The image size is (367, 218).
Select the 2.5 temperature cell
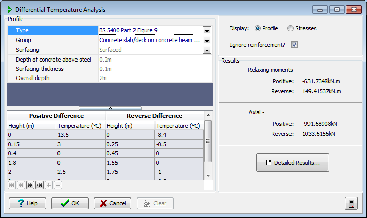81,172
